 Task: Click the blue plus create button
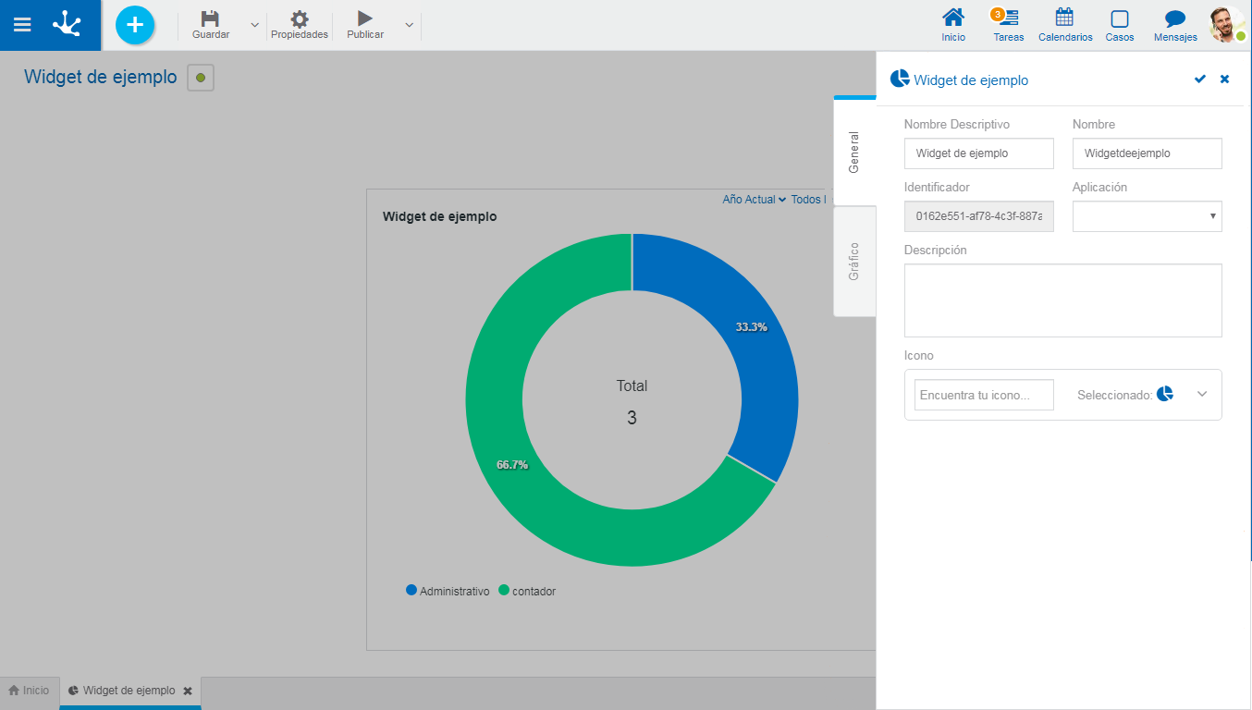[x=135, y=25]
